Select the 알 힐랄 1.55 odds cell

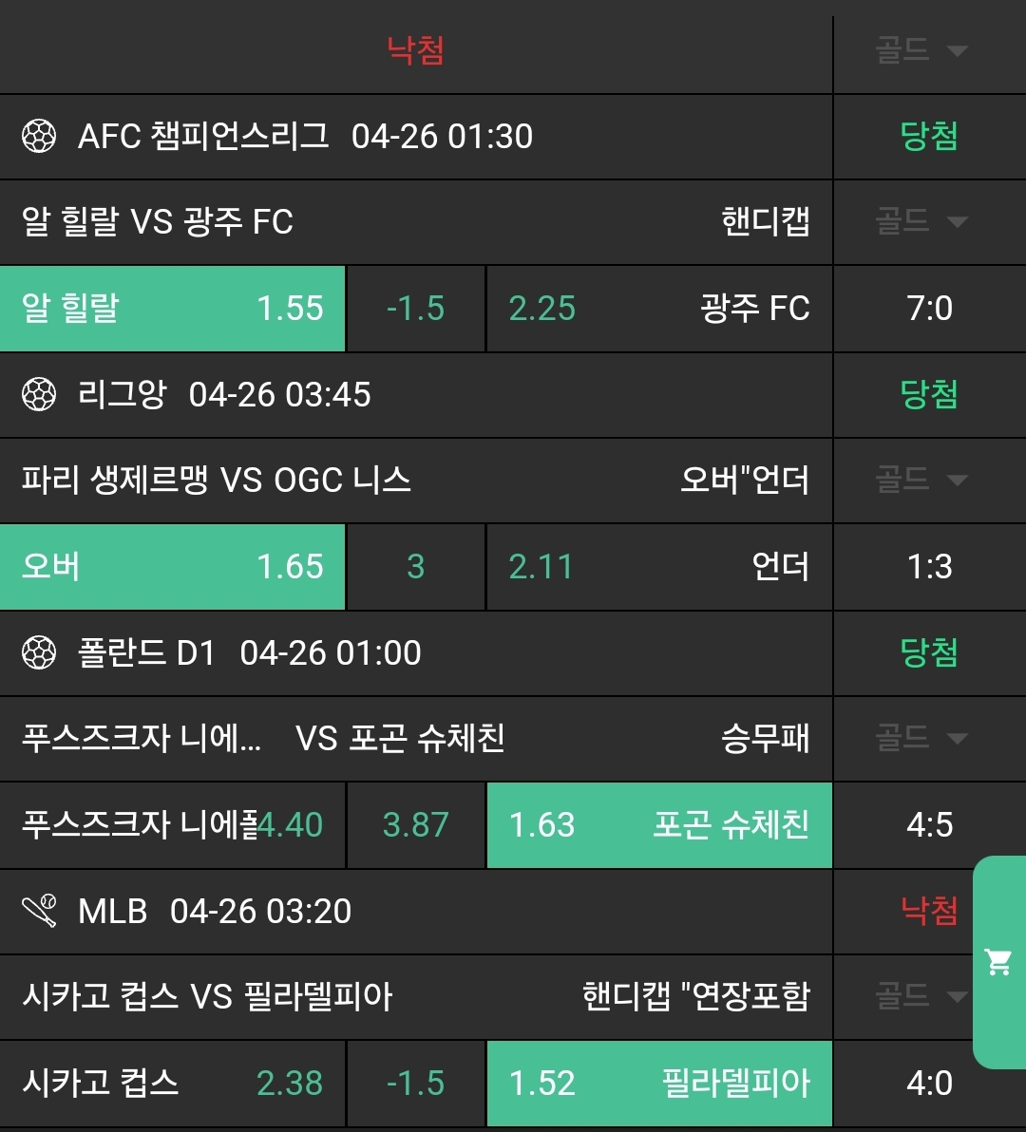click(172, 309)
